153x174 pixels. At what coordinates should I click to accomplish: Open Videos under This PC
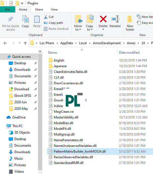(x=19, y=172)
